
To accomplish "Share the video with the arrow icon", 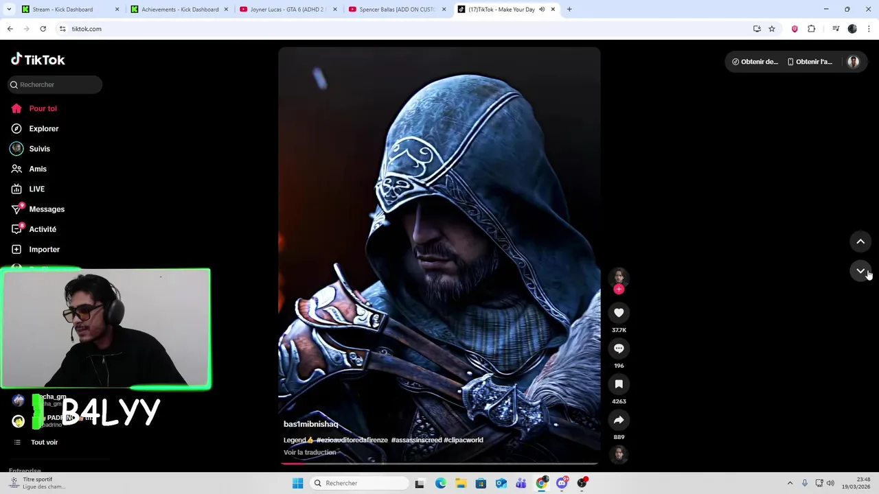I will coord(619,420).
